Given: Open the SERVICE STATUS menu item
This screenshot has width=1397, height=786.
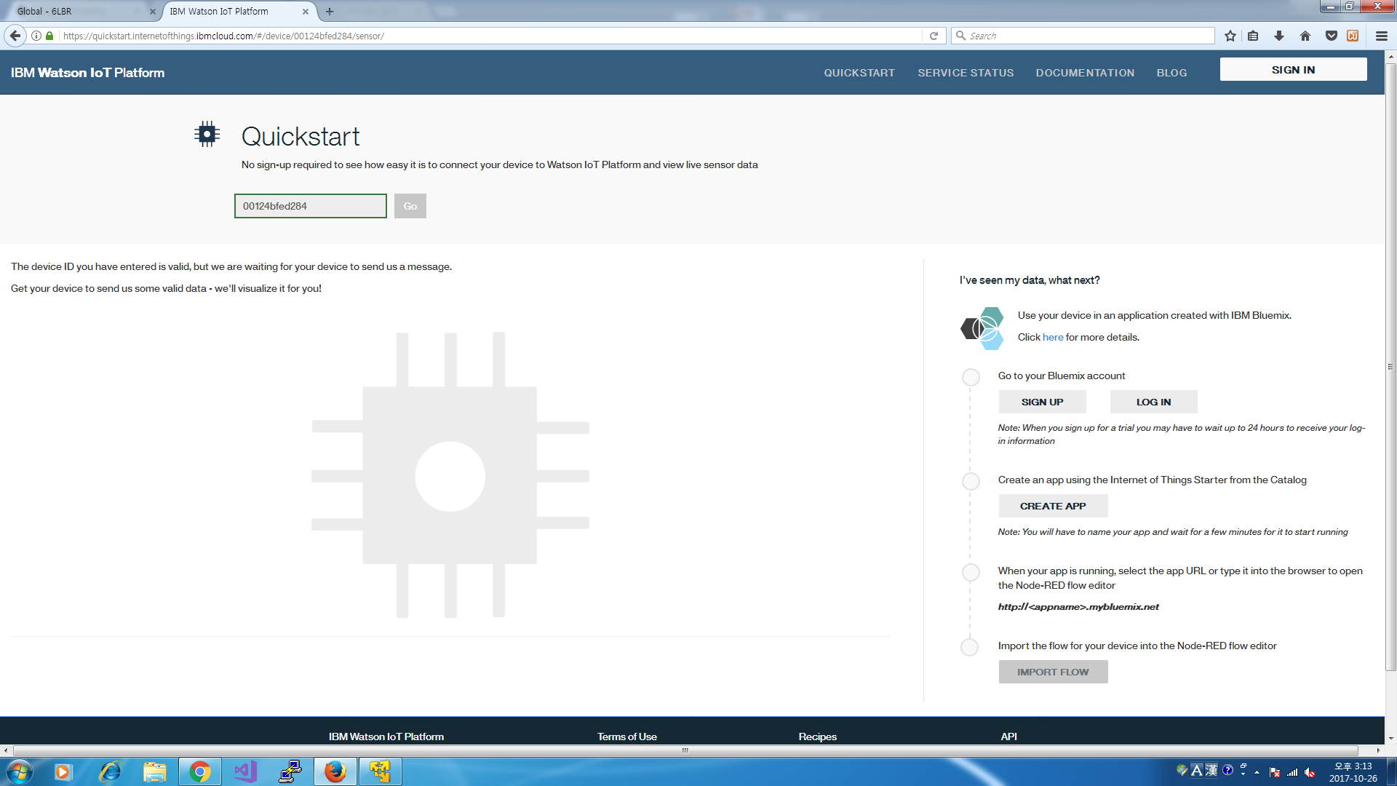Looking at the screenshot, I should pyautogui.click(x=966, y=73).
